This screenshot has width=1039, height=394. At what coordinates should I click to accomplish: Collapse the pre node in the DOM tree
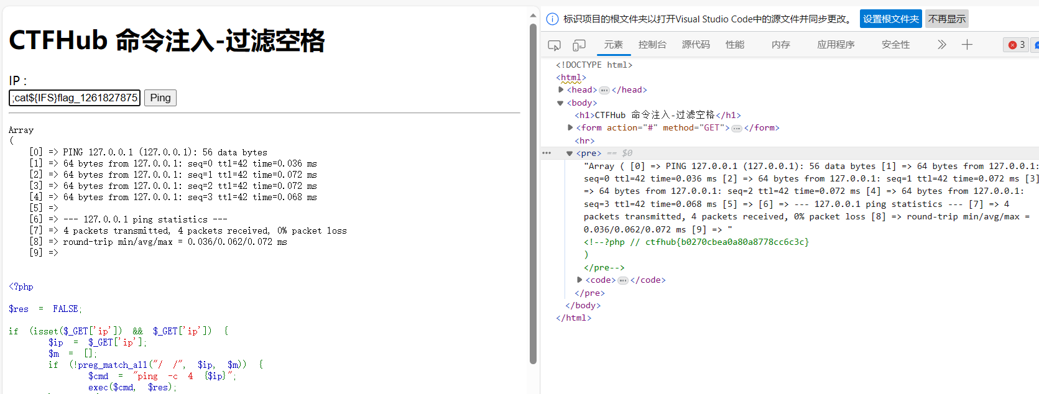(570, 153)
